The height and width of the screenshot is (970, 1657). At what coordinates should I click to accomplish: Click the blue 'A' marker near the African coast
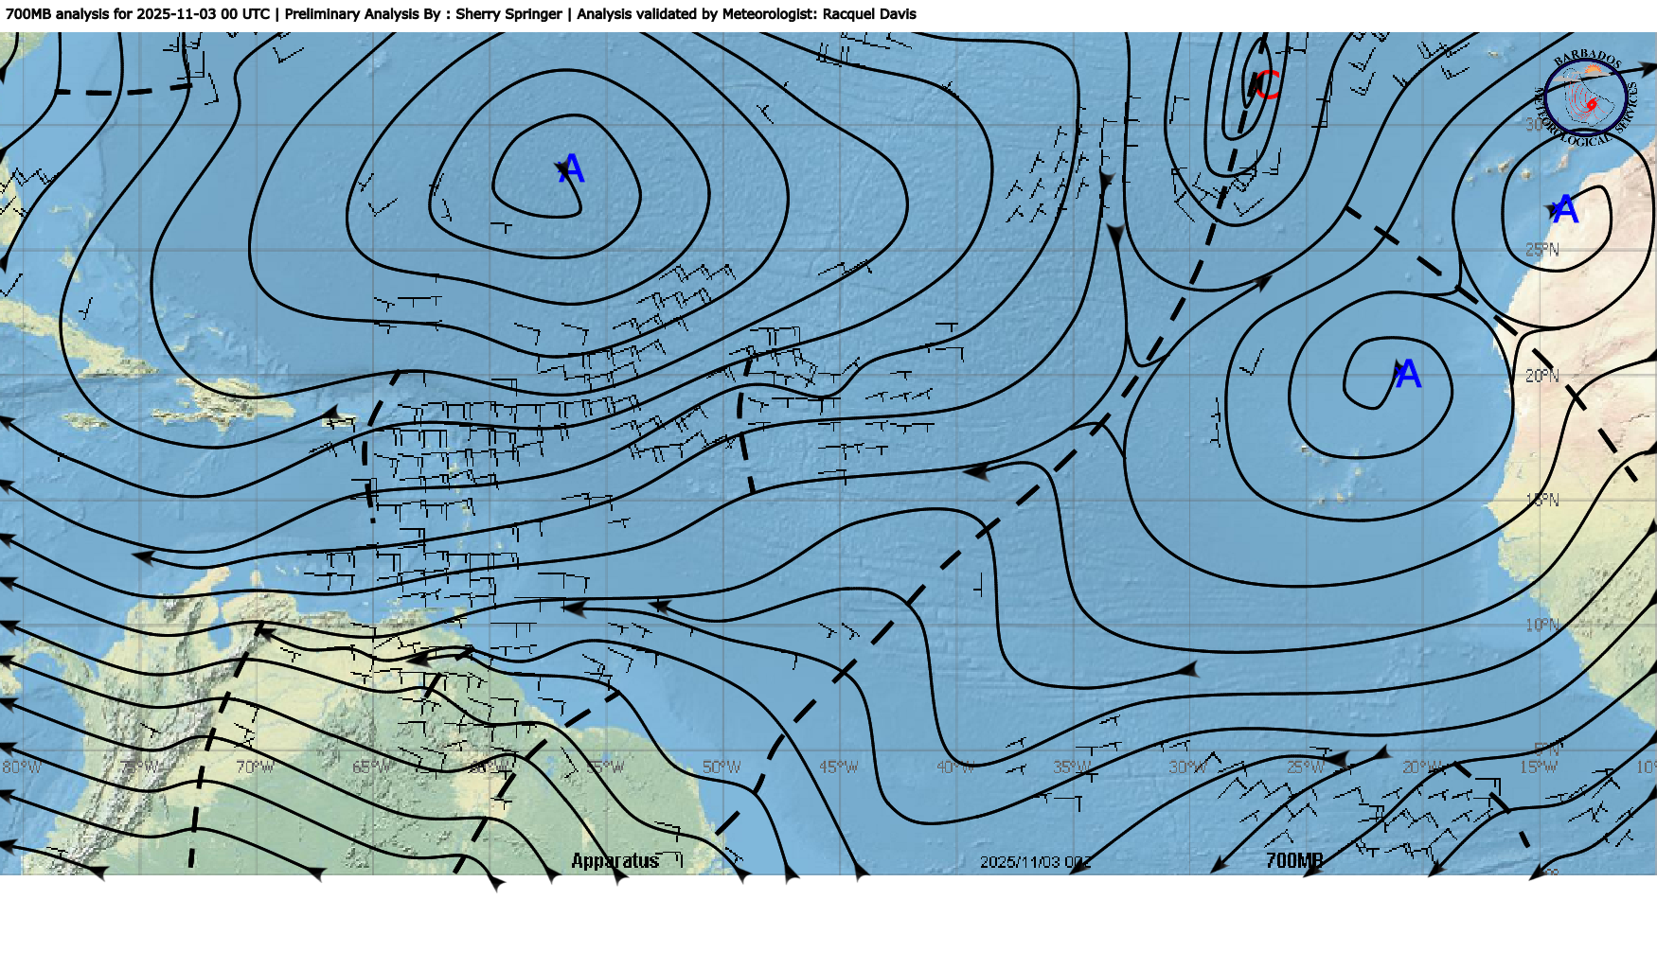[1565, 210]
